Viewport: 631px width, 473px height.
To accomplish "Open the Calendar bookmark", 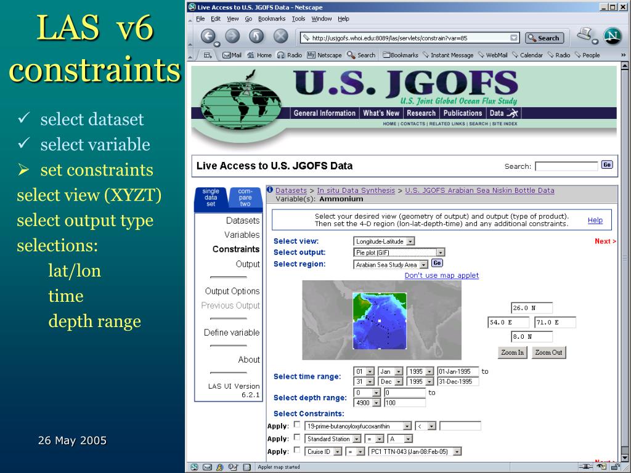I will point(527,55).
